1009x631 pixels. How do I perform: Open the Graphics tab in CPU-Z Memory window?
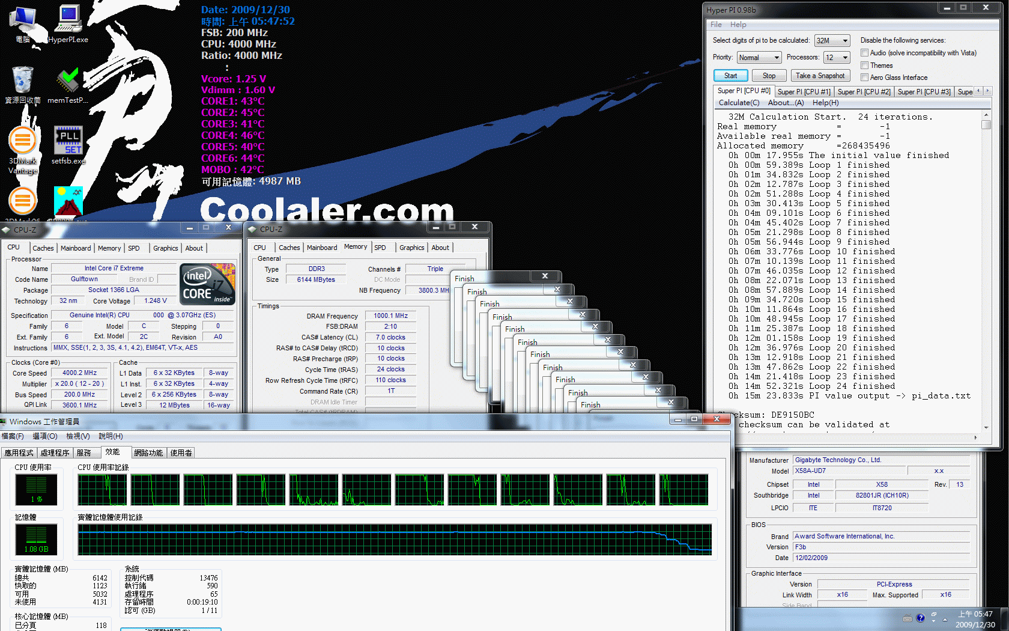(412, 248)
